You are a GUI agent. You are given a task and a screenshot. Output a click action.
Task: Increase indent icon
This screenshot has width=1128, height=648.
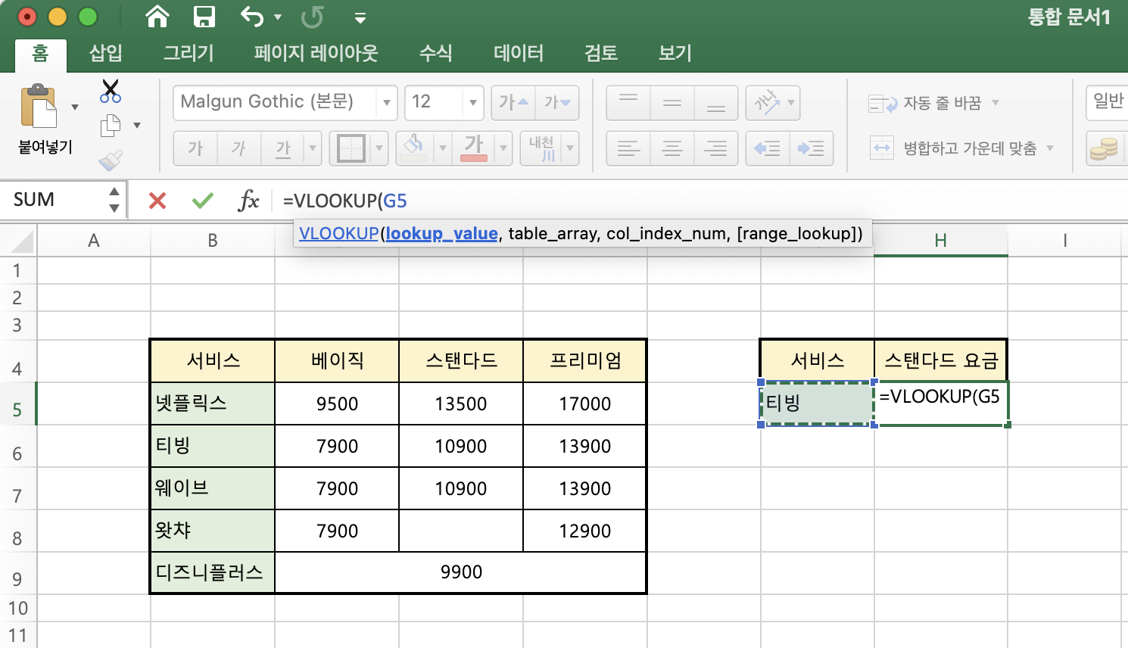(x=812, y=148)
